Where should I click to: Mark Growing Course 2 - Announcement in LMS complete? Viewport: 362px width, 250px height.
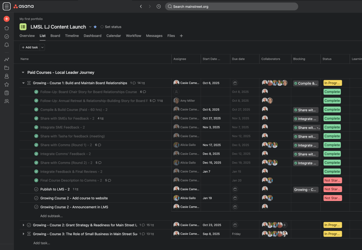[36, 207]
